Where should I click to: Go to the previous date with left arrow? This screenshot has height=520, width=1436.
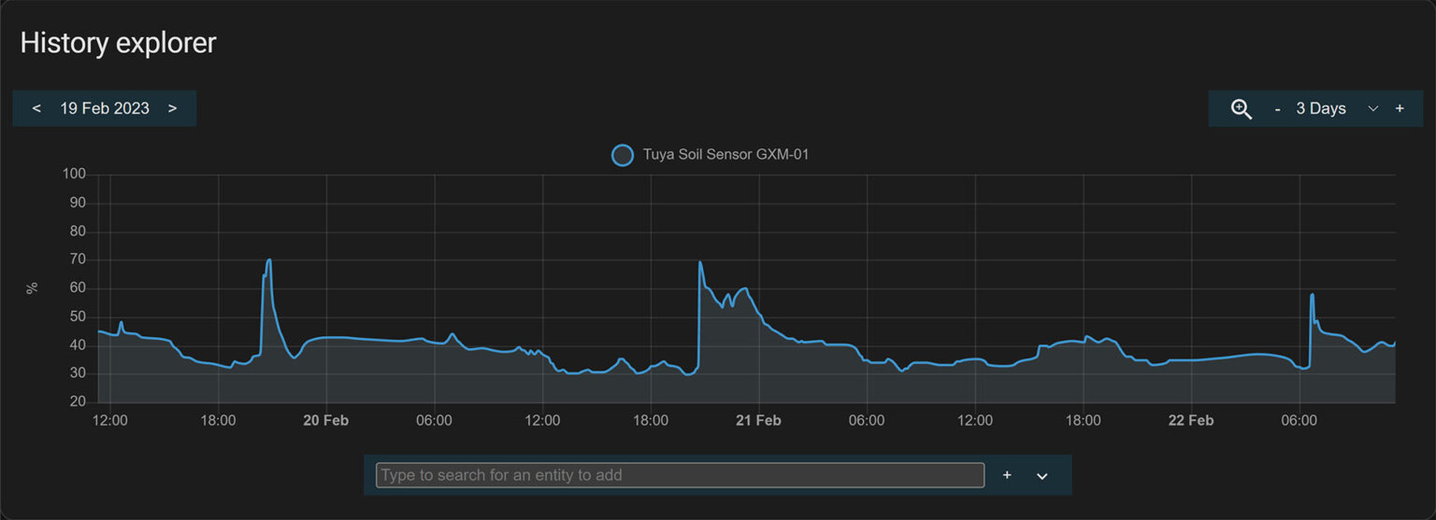tap(36, 108)
